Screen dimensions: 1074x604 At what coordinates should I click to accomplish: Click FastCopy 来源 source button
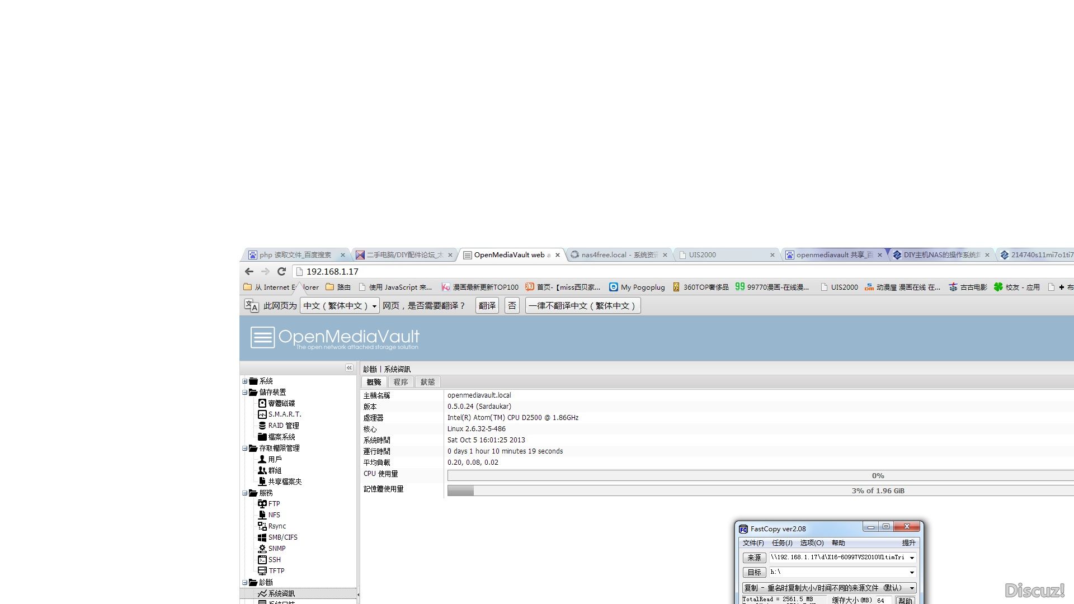tap(754, 558)
